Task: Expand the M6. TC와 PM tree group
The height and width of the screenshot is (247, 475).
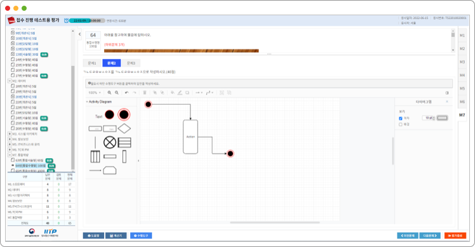Action: pos(10,150)
